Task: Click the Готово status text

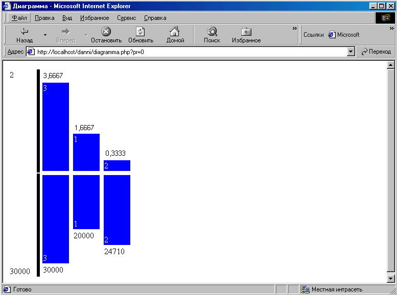Action: click(22, 289)
